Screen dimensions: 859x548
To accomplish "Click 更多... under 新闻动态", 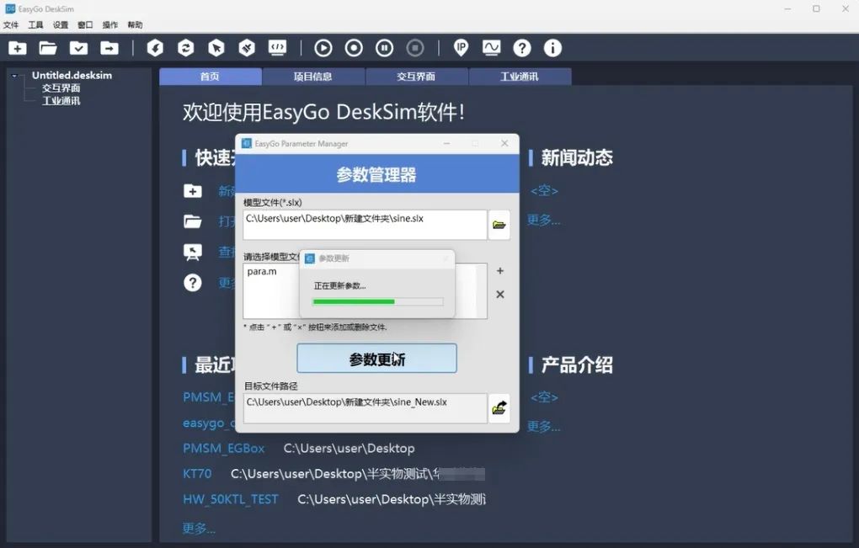I will click(x=543, y=220).
